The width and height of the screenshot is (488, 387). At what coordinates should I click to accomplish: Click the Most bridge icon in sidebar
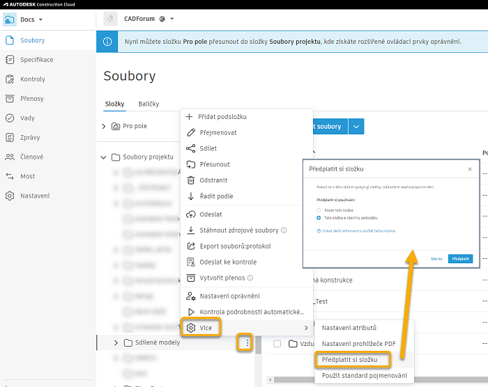(x=10, y=177)
